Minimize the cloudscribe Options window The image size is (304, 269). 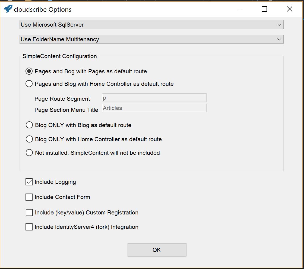(x=240, y=9)
